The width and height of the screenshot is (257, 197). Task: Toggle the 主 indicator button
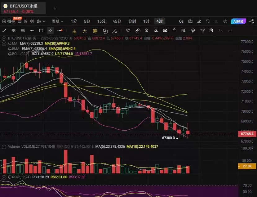click(74, 31)
